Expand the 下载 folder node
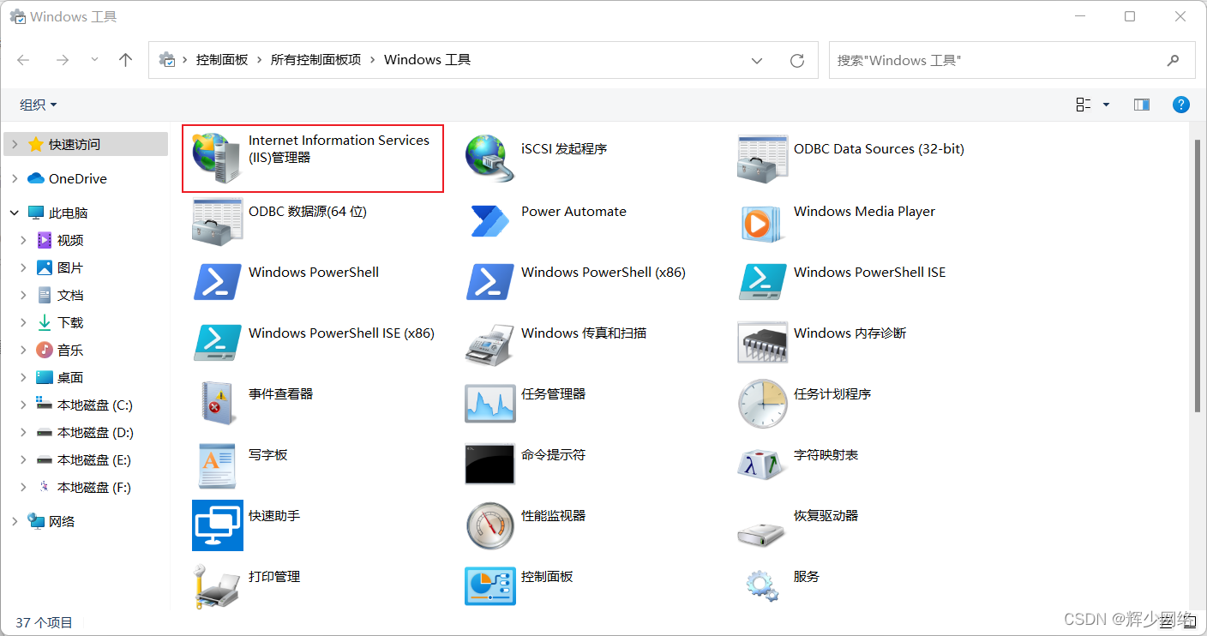The width and height of the screenshot is (1207, 636). tap(24, 323)
